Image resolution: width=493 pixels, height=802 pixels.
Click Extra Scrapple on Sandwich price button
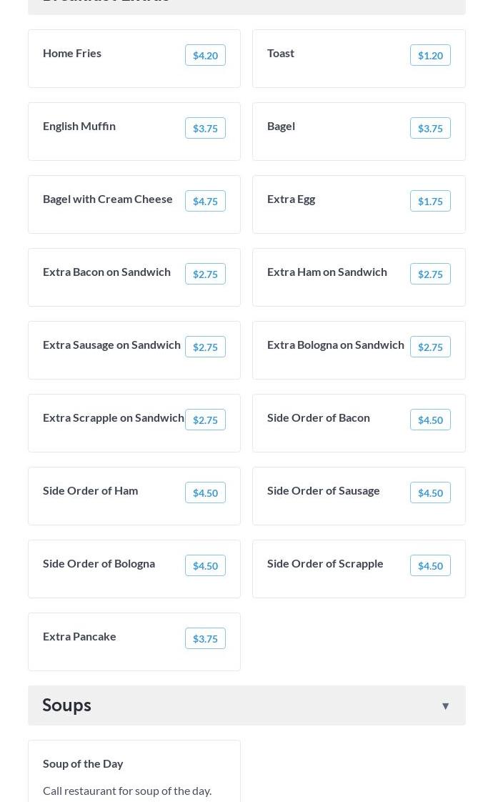pos(205,420)
